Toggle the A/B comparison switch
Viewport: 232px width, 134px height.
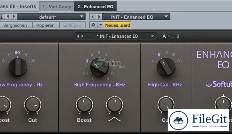(x=171, y=36)
